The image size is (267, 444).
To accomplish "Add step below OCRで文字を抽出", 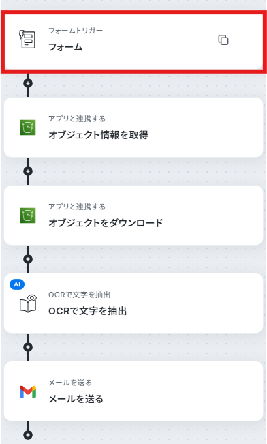I will 28,347.
